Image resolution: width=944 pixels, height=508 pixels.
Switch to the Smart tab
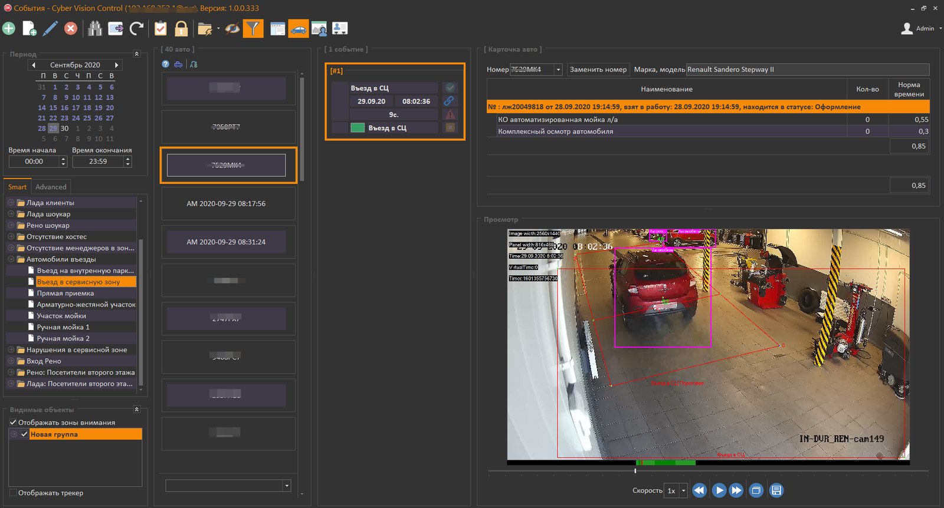pyautogui.click(x=17, y=187)
